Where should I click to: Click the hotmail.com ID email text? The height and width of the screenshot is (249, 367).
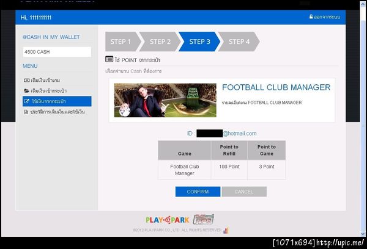click(x=239, y=134)
